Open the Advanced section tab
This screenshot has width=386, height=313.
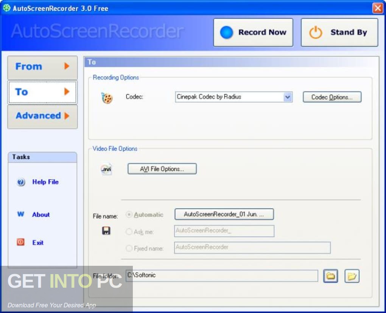(x=42, y=116)
